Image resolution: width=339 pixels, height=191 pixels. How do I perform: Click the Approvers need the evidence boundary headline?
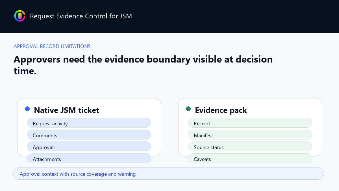pyautogui.click(x=143, y=65)
